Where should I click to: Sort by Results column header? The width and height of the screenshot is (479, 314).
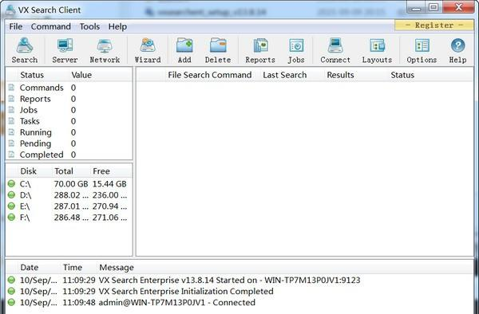click(x=340, y=75)
